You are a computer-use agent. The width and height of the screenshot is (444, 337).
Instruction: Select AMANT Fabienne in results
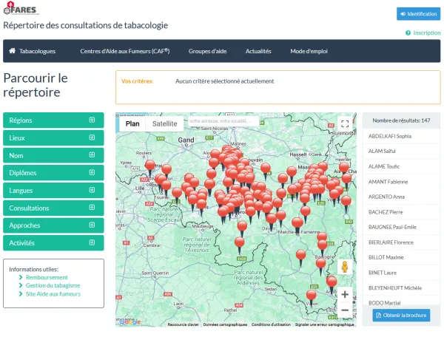[401, 182]
